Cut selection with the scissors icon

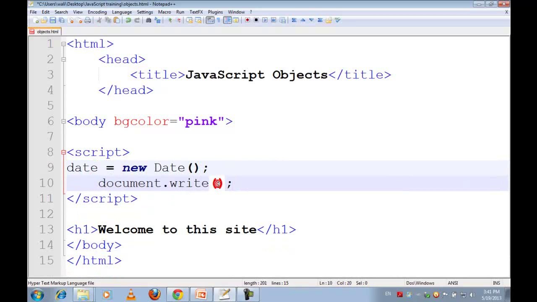click(x=99, y=20)
